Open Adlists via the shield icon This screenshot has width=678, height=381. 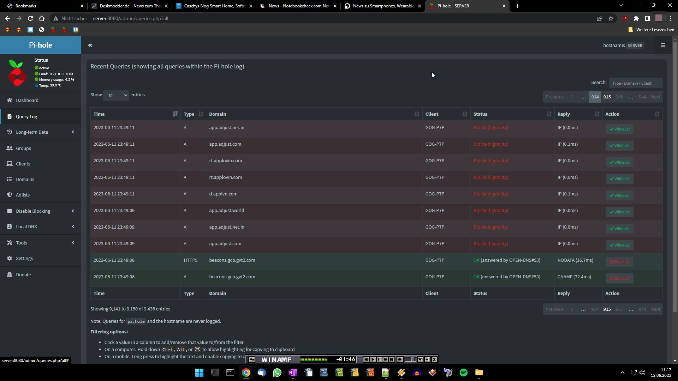coord(10,195)
